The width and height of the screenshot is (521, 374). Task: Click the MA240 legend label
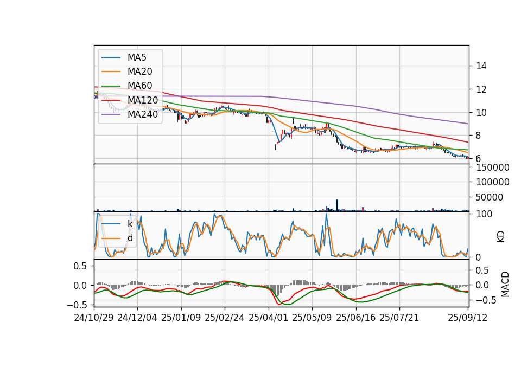point(143,114)
